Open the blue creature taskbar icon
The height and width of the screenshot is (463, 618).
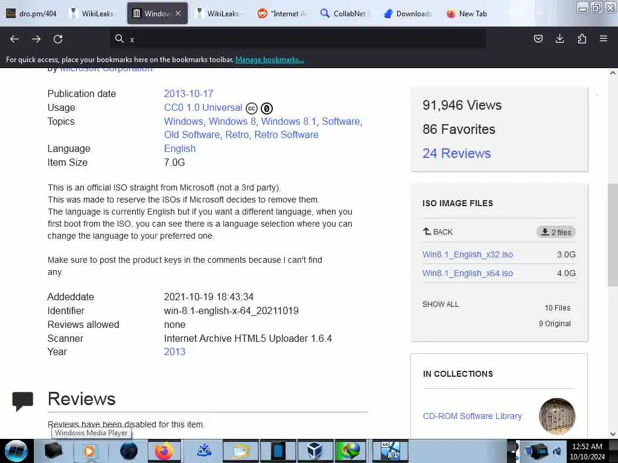point(204,451)
